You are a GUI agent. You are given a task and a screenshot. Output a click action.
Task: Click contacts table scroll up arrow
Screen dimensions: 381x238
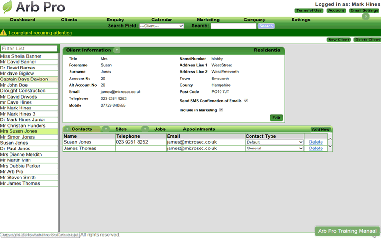(330, 139)
